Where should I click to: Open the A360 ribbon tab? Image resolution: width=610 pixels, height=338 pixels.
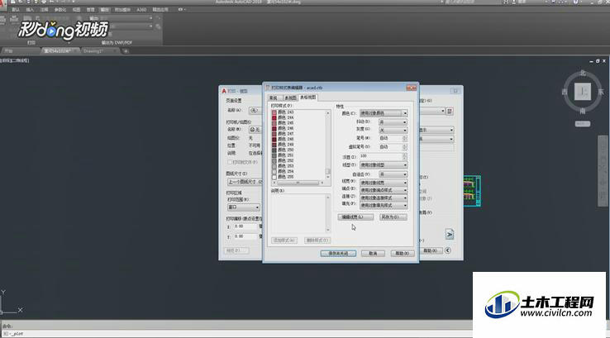pos(141,9)
